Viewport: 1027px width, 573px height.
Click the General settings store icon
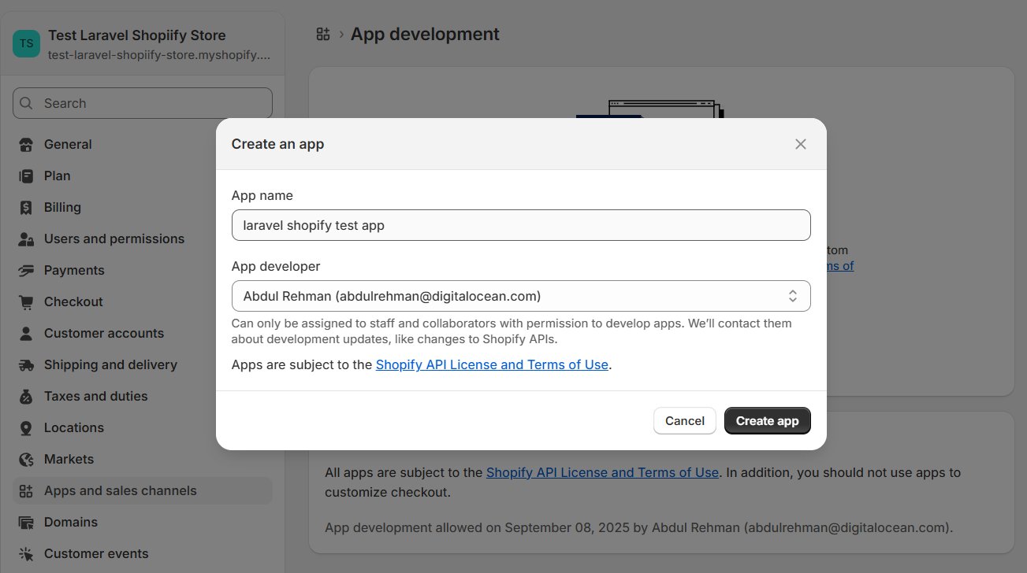(26, 145)
